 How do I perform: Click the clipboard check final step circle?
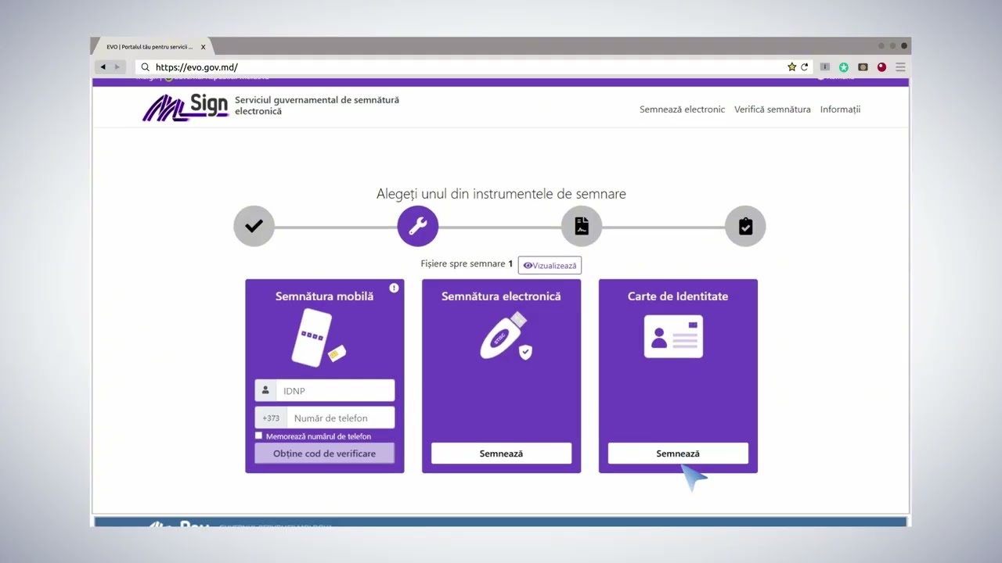[x=745, y=226]
